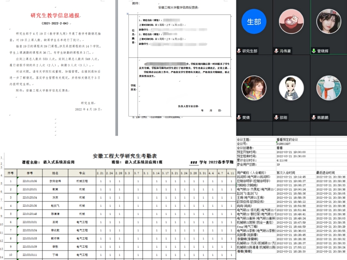Open 韩鹏鹏's snowman avatar
Image resolution: width=347 pixels, height=260 pixels.
(x=328, y=88)
